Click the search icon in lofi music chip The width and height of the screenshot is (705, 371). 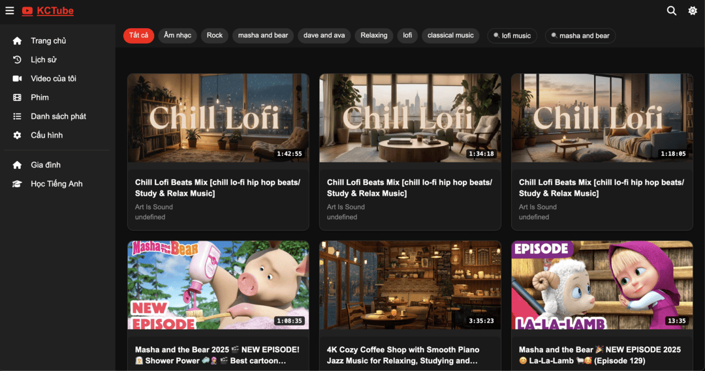tap(496, 35)
